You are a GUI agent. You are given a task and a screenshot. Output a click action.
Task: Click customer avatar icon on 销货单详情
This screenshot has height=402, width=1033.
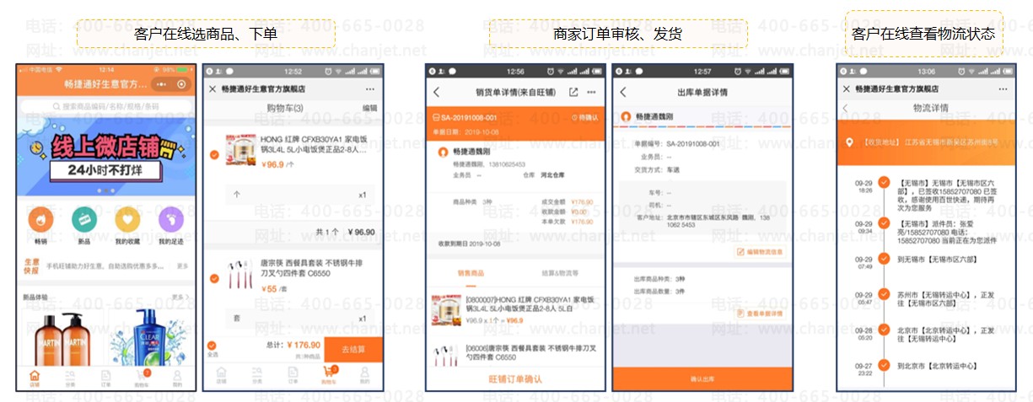pyautogui.click(x=443, y=153)
